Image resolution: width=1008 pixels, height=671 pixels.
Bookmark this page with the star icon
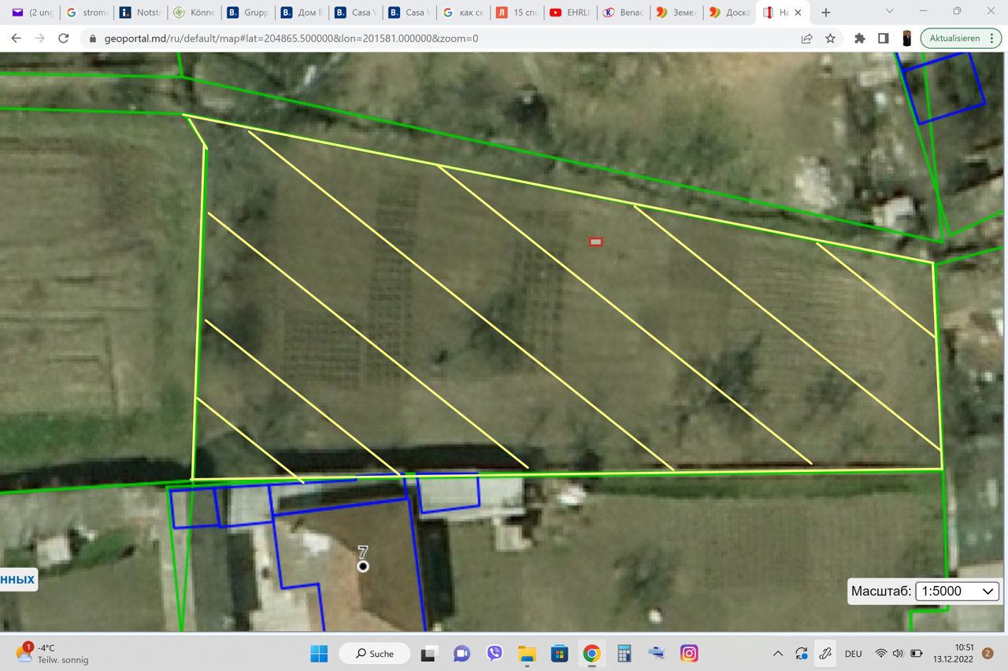click(830, 39)
